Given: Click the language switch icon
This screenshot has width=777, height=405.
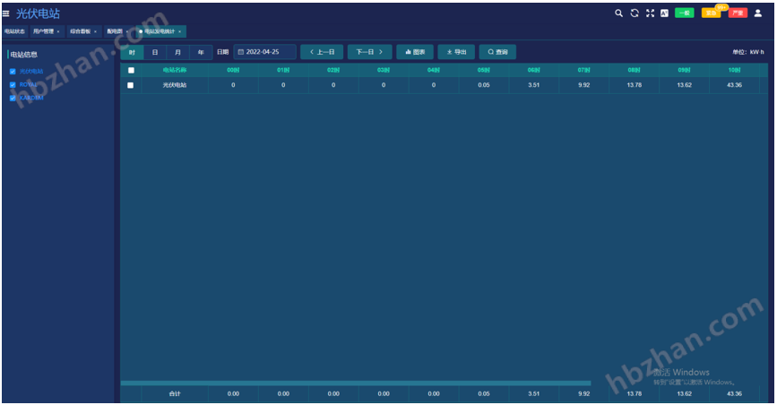Looking at the screenshot, I should [664, 13].
